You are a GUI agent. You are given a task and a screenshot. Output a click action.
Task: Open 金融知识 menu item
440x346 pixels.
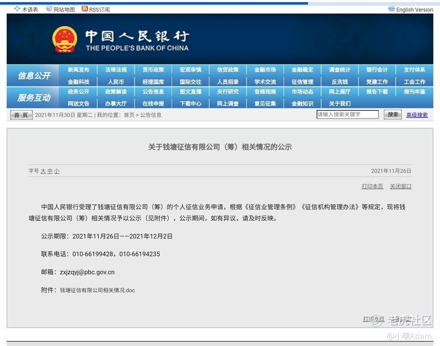point(302,104)
